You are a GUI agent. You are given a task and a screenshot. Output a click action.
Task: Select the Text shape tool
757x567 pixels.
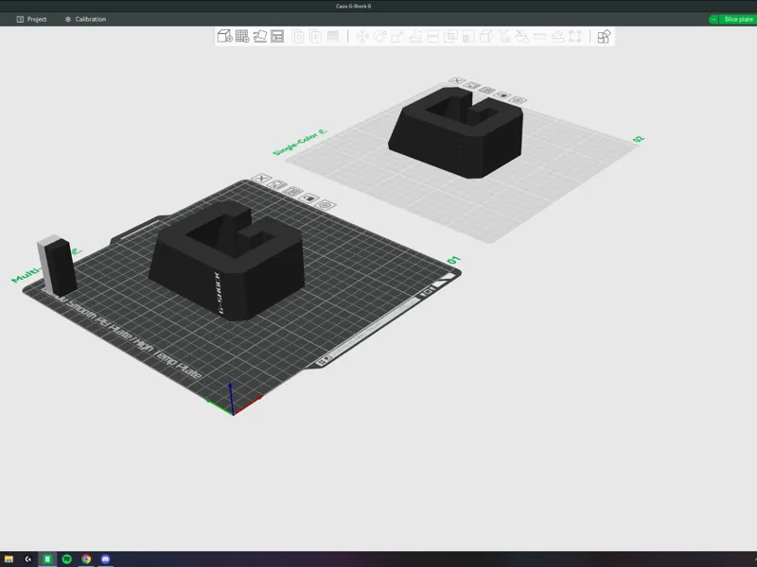(x=504, y=36)
